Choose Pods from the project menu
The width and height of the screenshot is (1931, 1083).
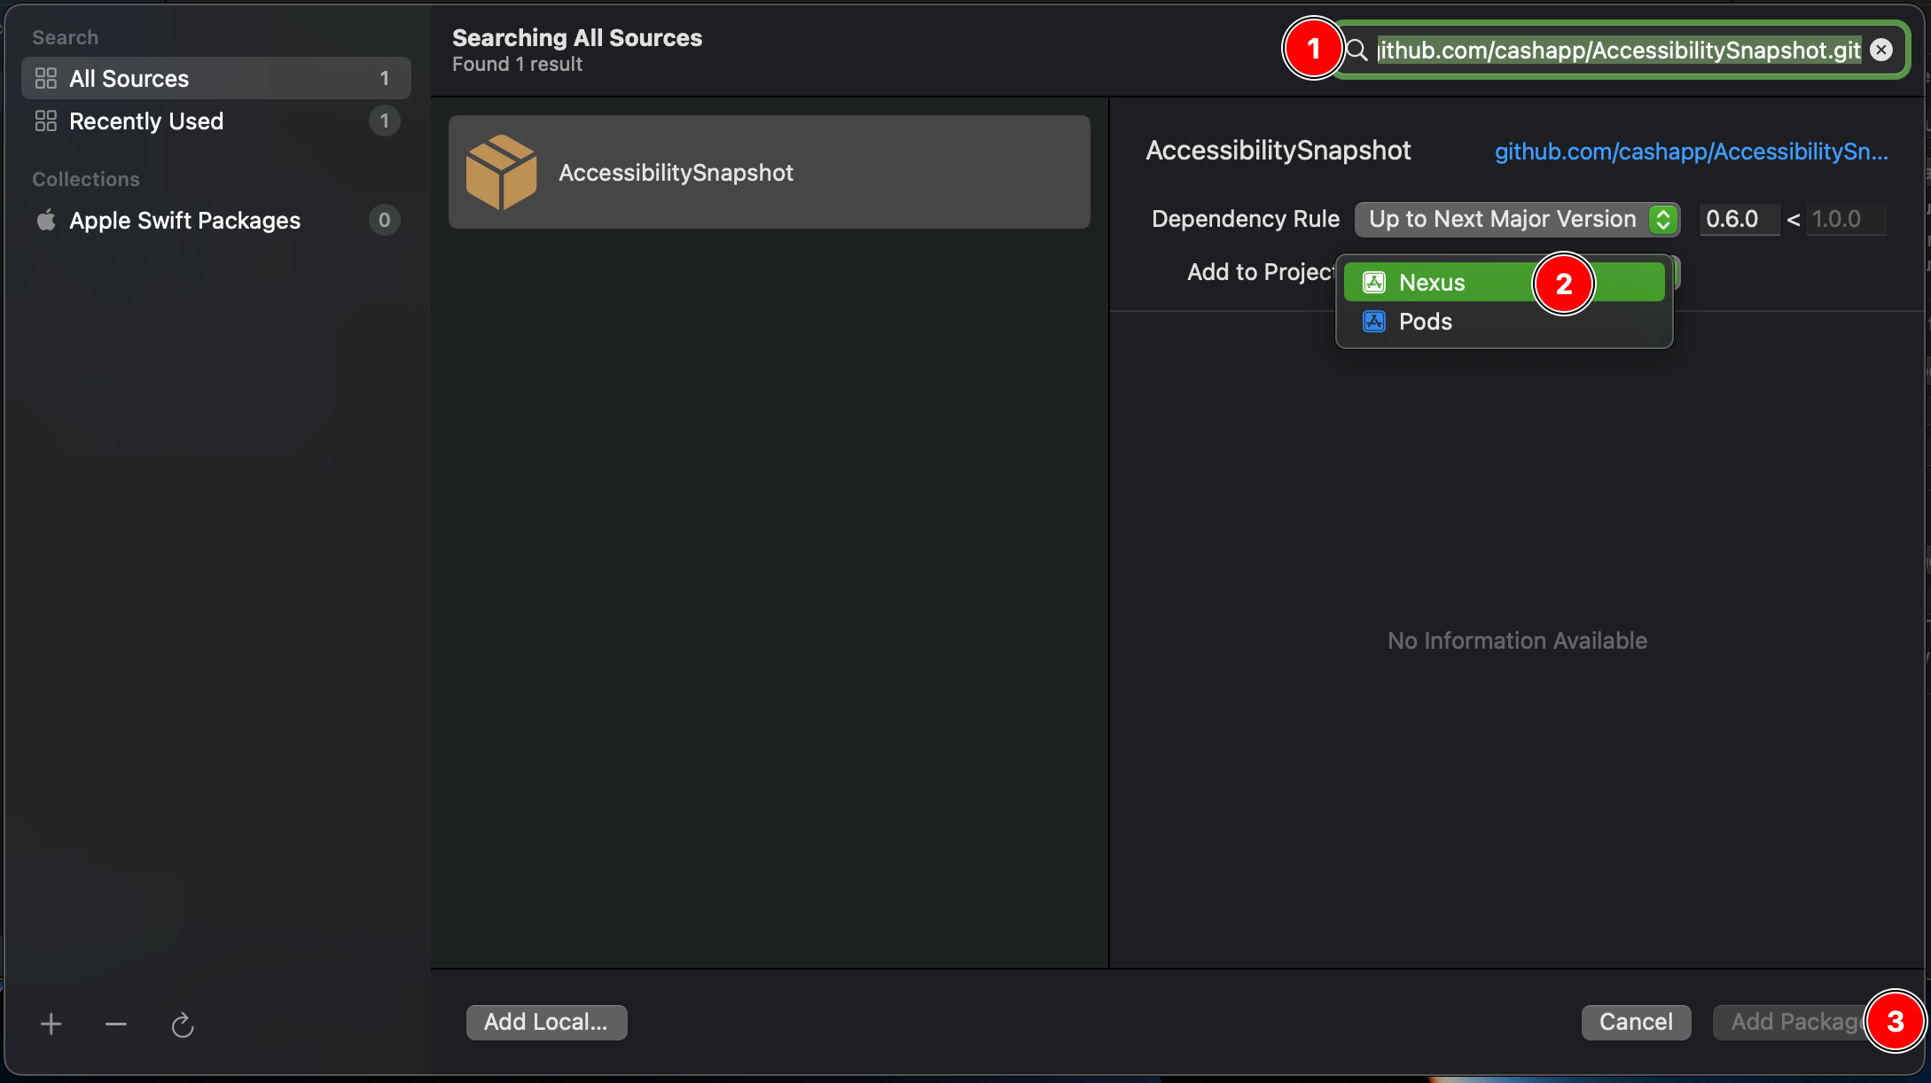tap(1505, 321)
